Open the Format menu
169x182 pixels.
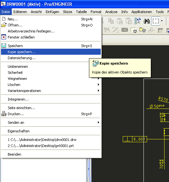[x=96, y=12]
